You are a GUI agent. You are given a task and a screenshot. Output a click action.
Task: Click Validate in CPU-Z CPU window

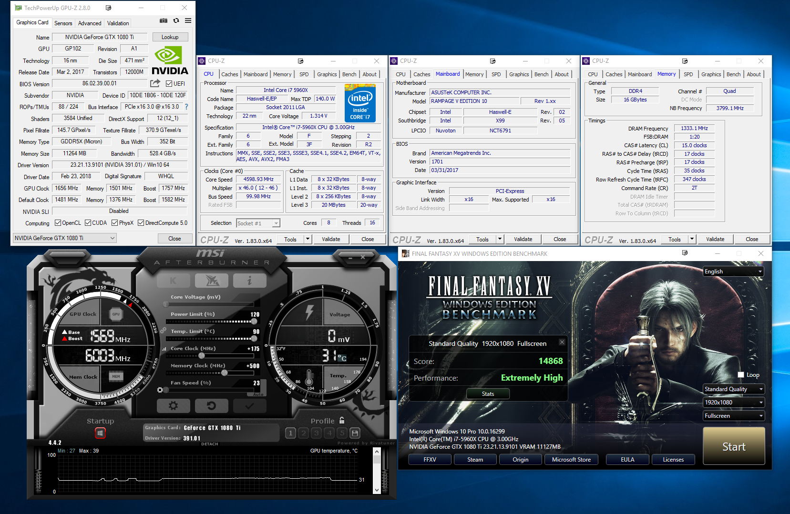(331, 239)
